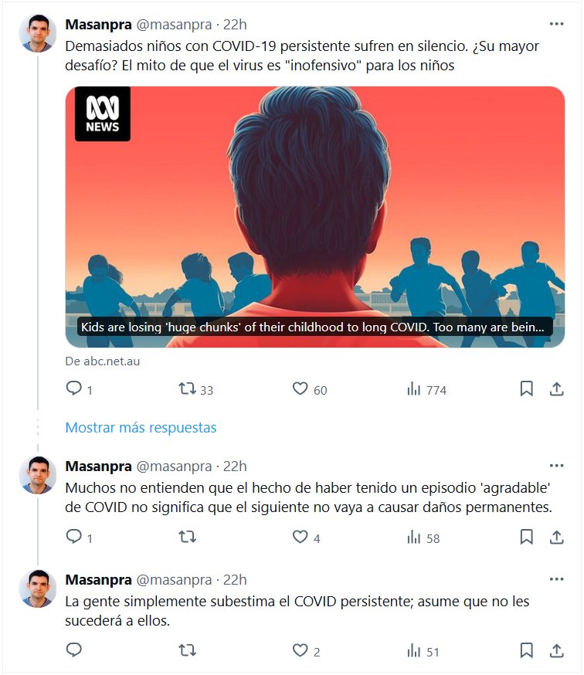Image resolution: width=584 pixels, height=675 pixels.
Task: Share the first tweet with ABC article
Action: click(556, 388)
